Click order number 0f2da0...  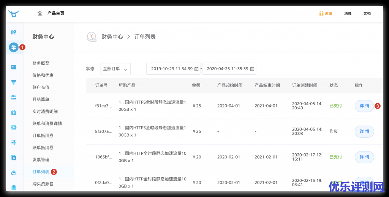coord(104,183)
